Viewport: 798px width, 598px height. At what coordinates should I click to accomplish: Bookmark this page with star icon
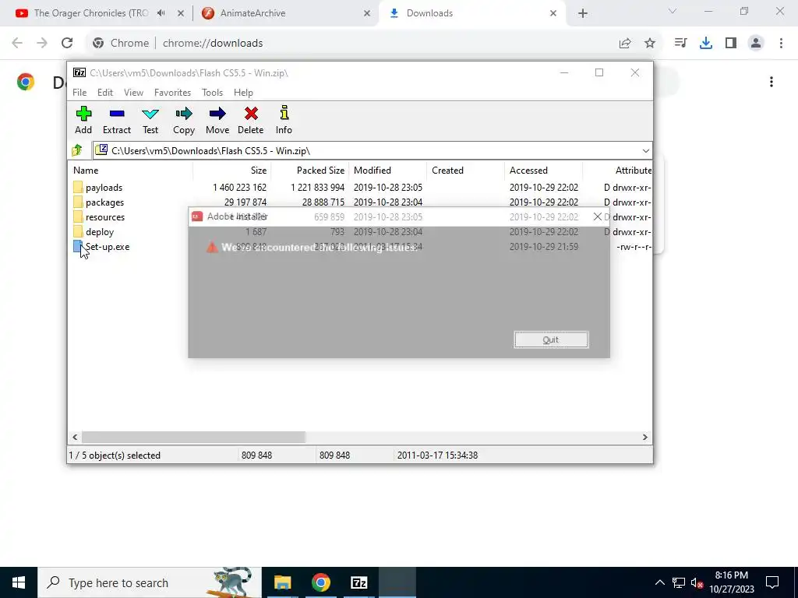[650, 44]
